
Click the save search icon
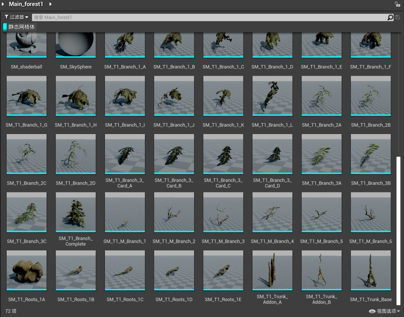(x=398, y=17)
